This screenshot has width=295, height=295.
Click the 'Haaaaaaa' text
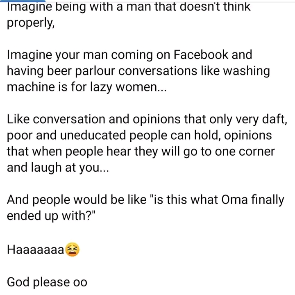tap(36, 249)
